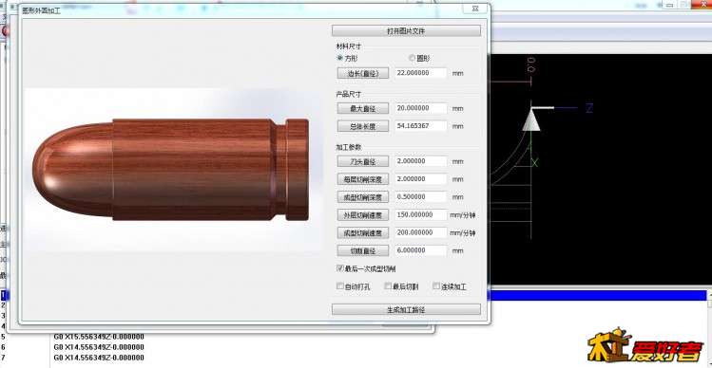Click the green X axis label in the viewport

click(534, 163)
